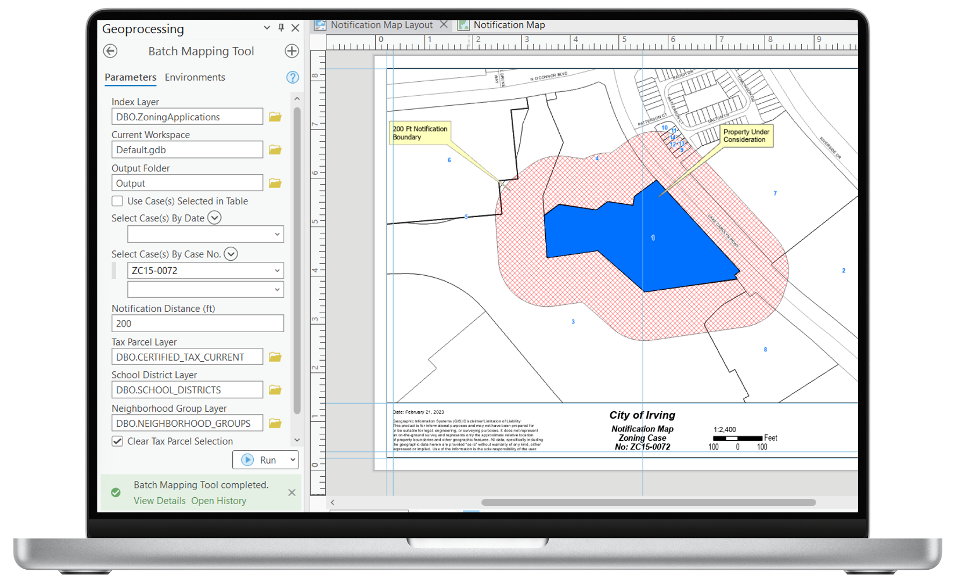
Task: Switch to the Environments tab
Action: pos(194,77)
